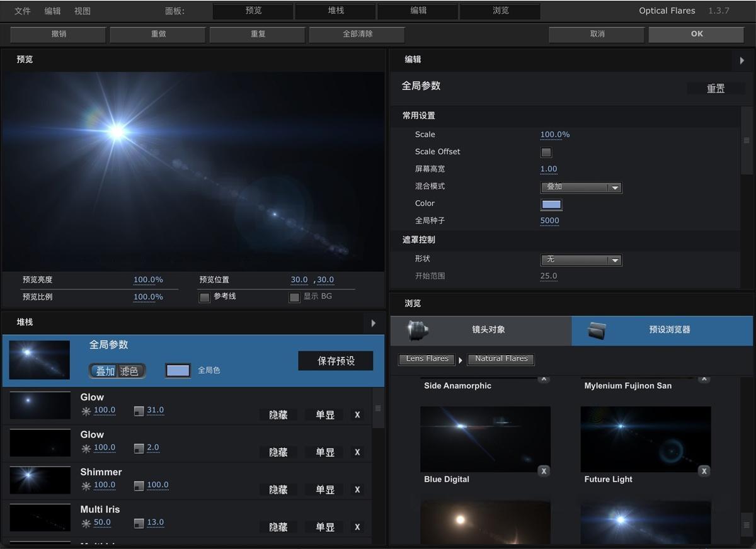Click the scale icon beside 31.0 on Glow
This screenshot has width=756, height=549.
[139, 410]
